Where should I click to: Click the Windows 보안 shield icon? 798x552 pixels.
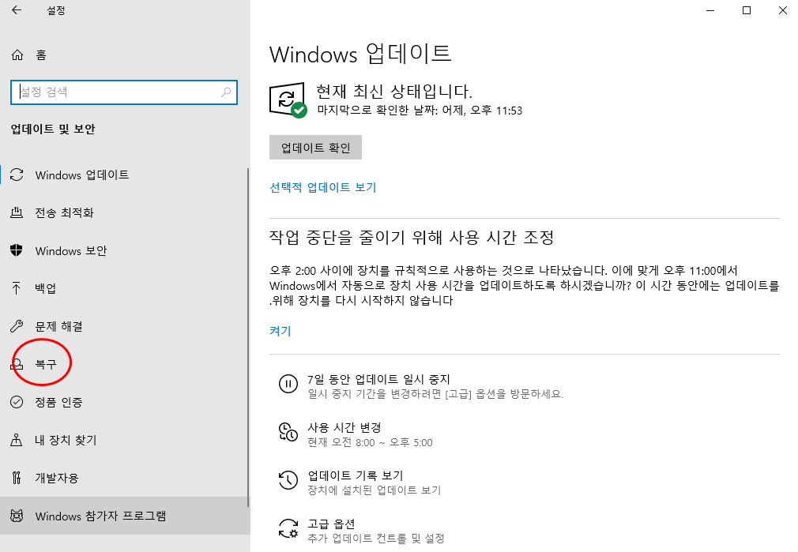pos(17,250)
